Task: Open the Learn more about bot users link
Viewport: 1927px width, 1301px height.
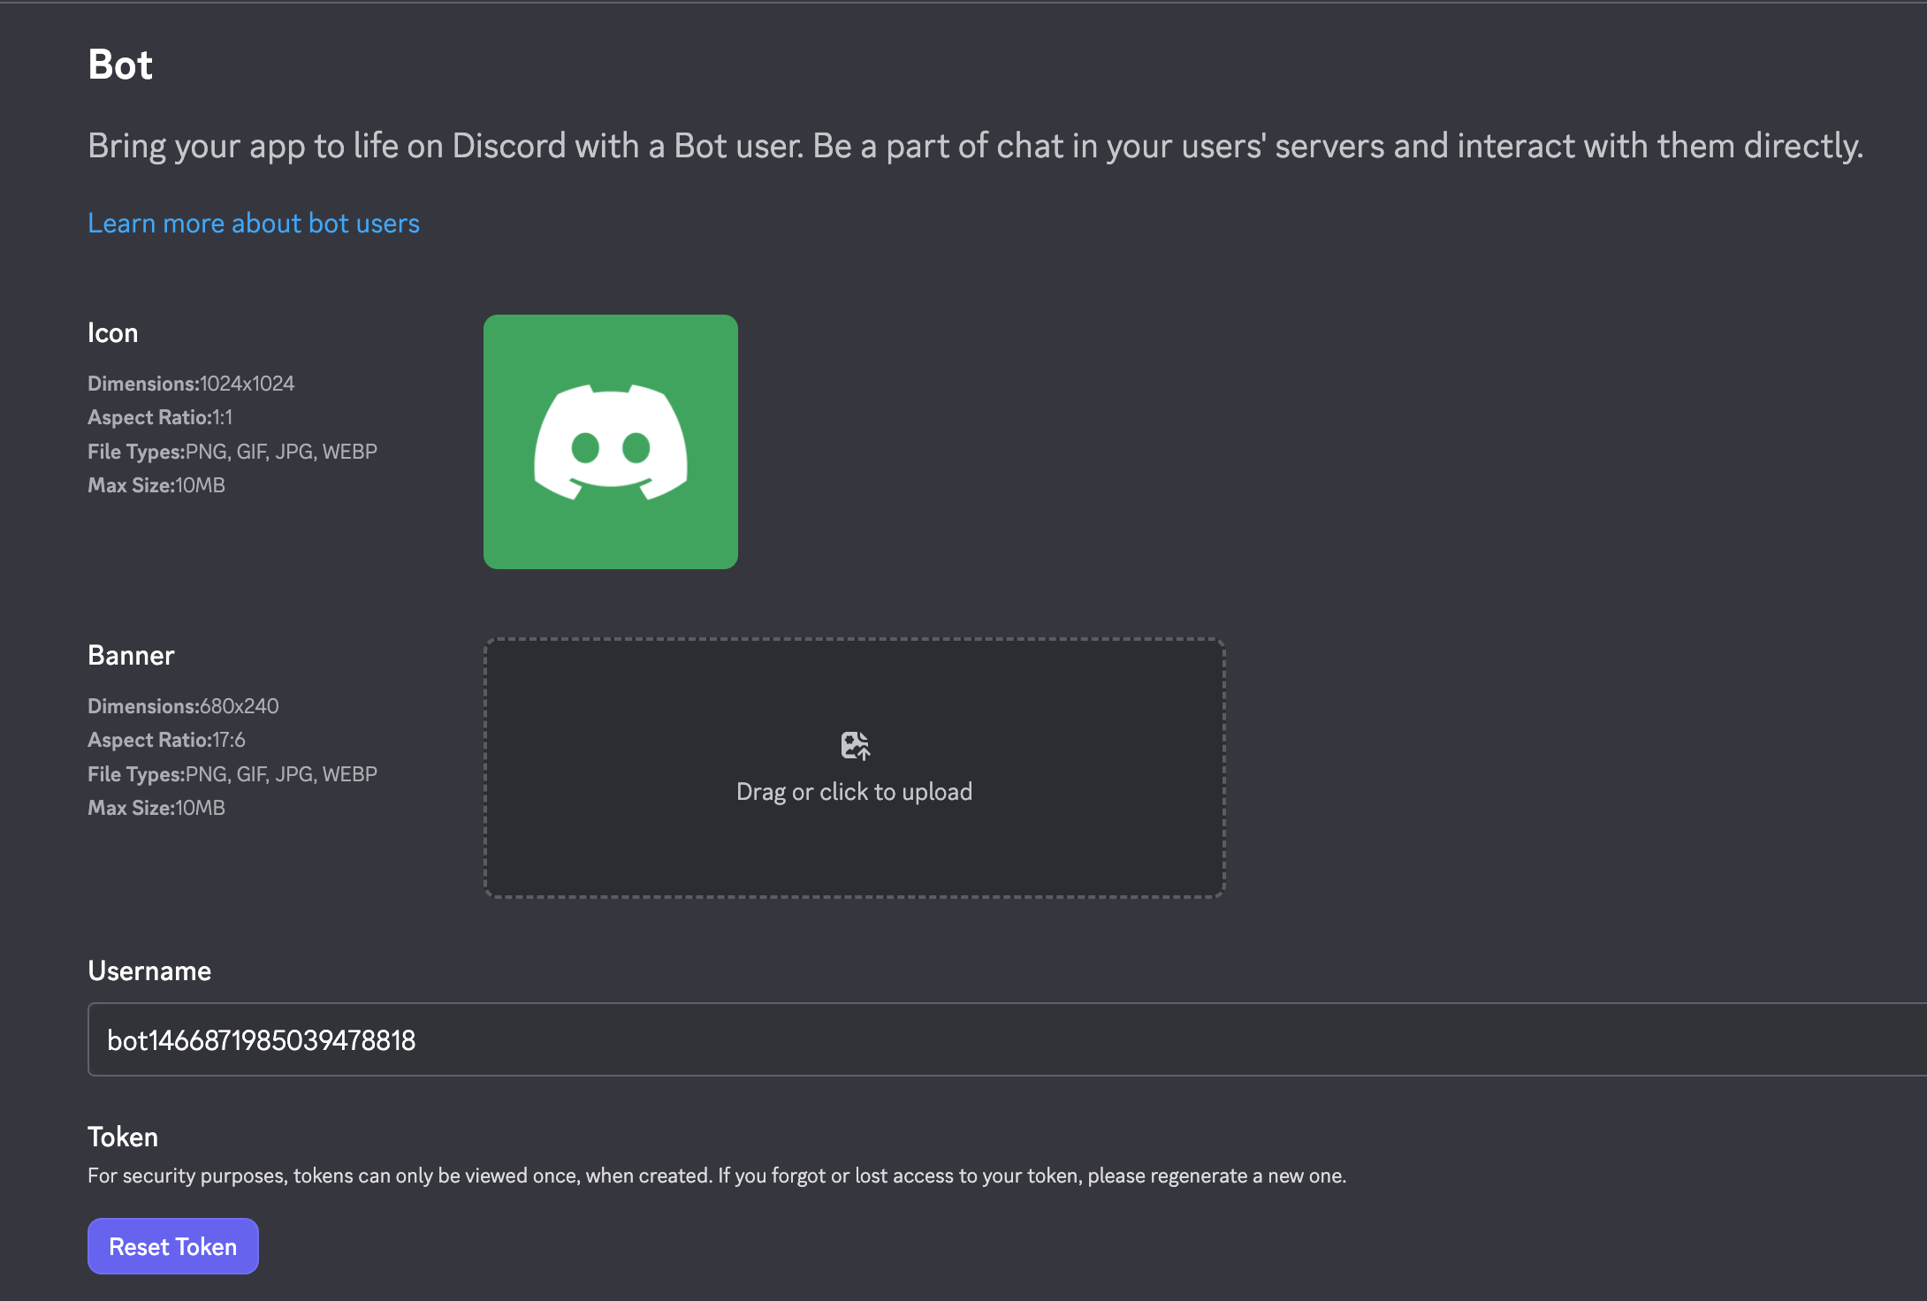Action: point(254,224)
